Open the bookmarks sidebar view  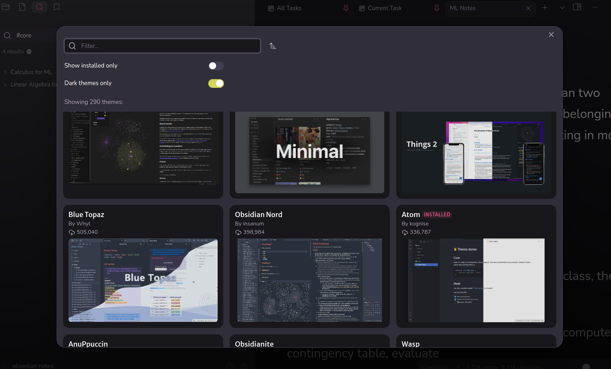click(56, 7)
